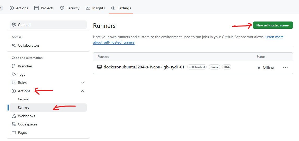Image resolution: width=299 pixels, height=141 pixels.
Task: Click the Insights graph icon
Action: pyautogui.click(x=88, y=8)
